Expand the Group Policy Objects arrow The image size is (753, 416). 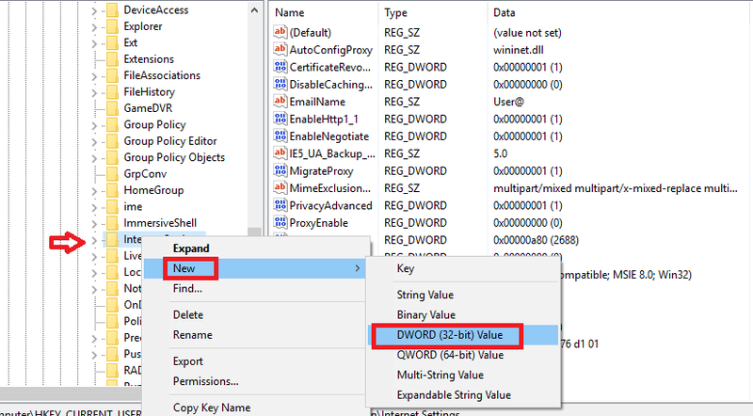94,158
